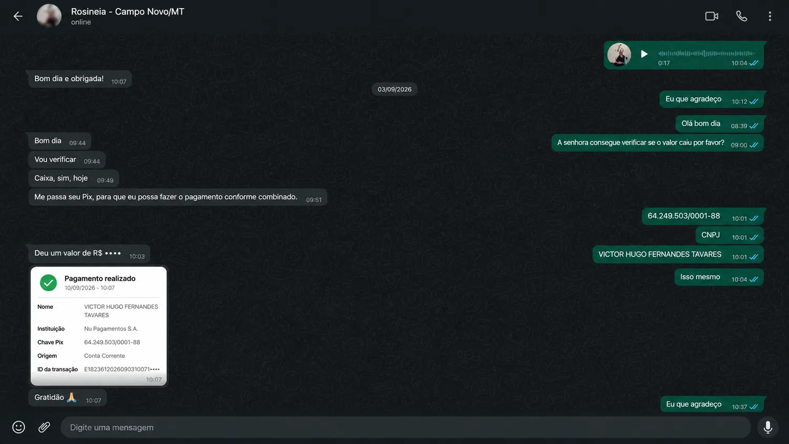
Task: Select 'A senhora consegue verificar se o valor caiu'
Action: pos(657,143)
